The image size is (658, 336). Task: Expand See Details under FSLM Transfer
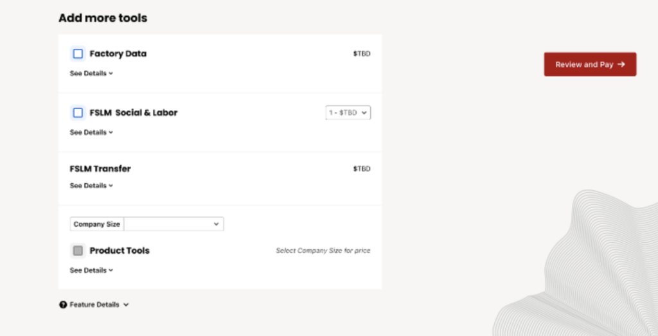pyautogui.click(x=91, y=186)
